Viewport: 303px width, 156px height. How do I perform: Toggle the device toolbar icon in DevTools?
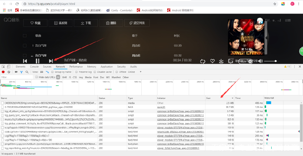coord(8,67)
